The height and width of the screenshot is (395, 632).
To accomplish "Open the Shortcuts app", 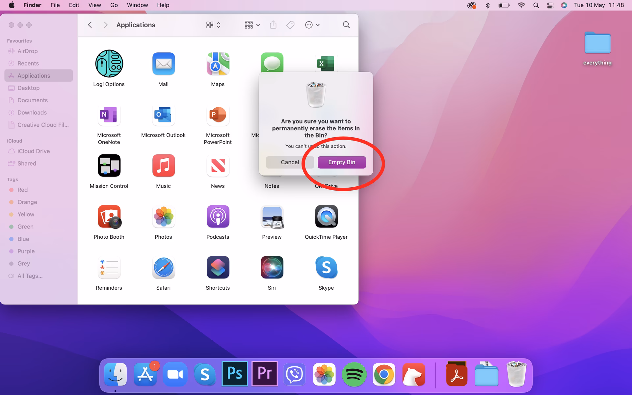I will coord(218,267).
